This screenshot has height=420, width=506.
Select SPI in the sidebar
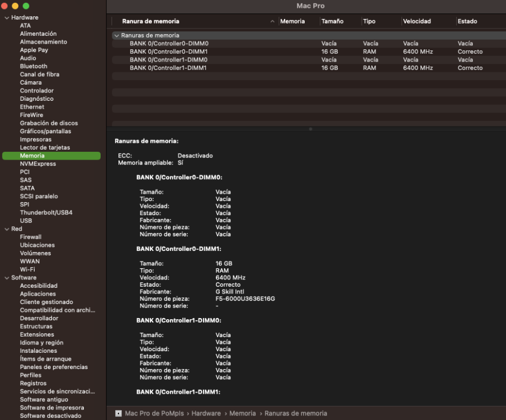25,204
